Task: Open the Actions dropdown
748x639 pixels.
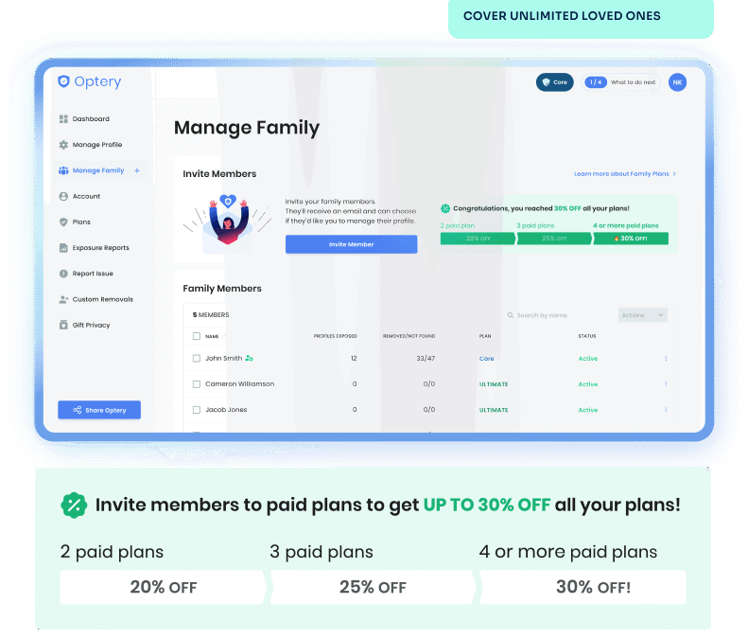Action: point(643,315)
